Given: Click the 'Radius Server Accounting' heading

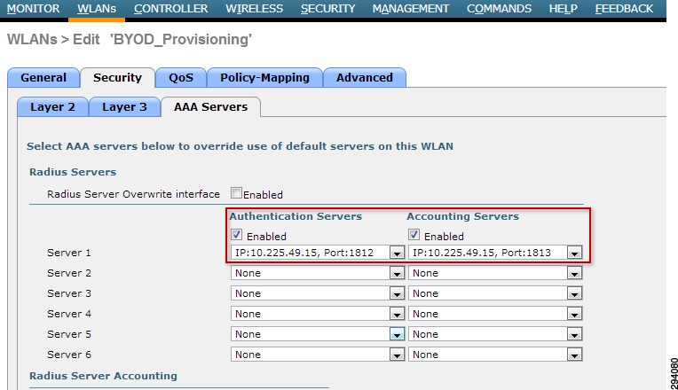Looking at the screenshot, I should point(103,376).
